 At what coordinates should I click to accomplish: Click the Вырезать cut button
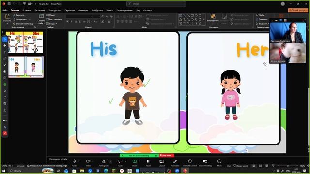coord(18,15)
